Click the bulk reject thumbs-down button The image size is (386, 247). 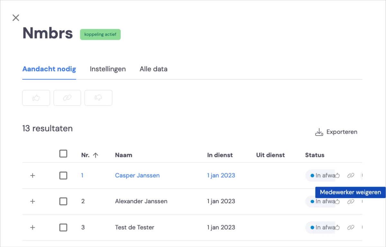pos(98,98)
